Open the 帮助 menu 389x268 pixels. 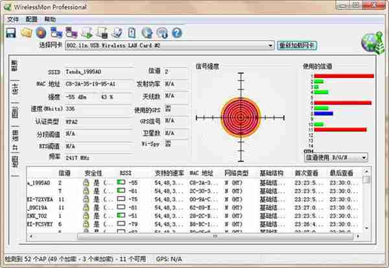[50, 19]
